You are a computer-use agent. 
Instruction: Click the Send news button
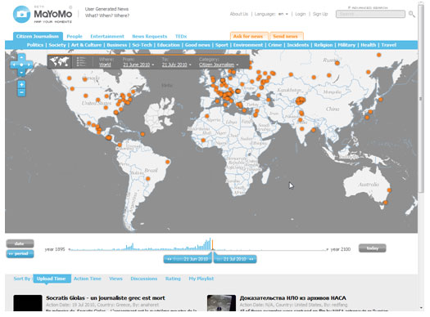286,36
